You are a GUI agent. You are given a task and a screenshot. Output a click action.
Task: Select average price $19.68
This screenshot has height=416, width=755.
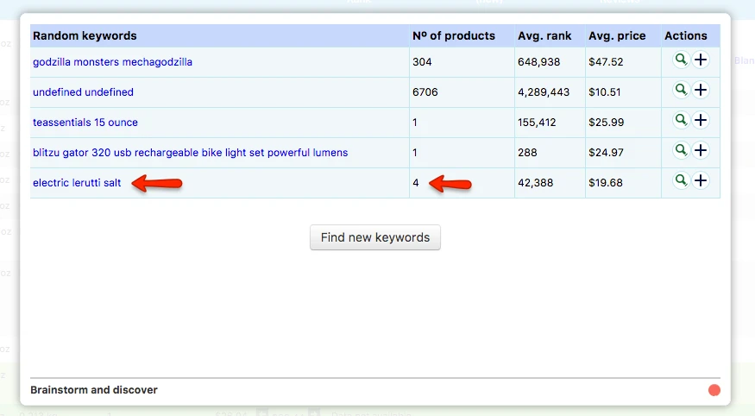605,183
